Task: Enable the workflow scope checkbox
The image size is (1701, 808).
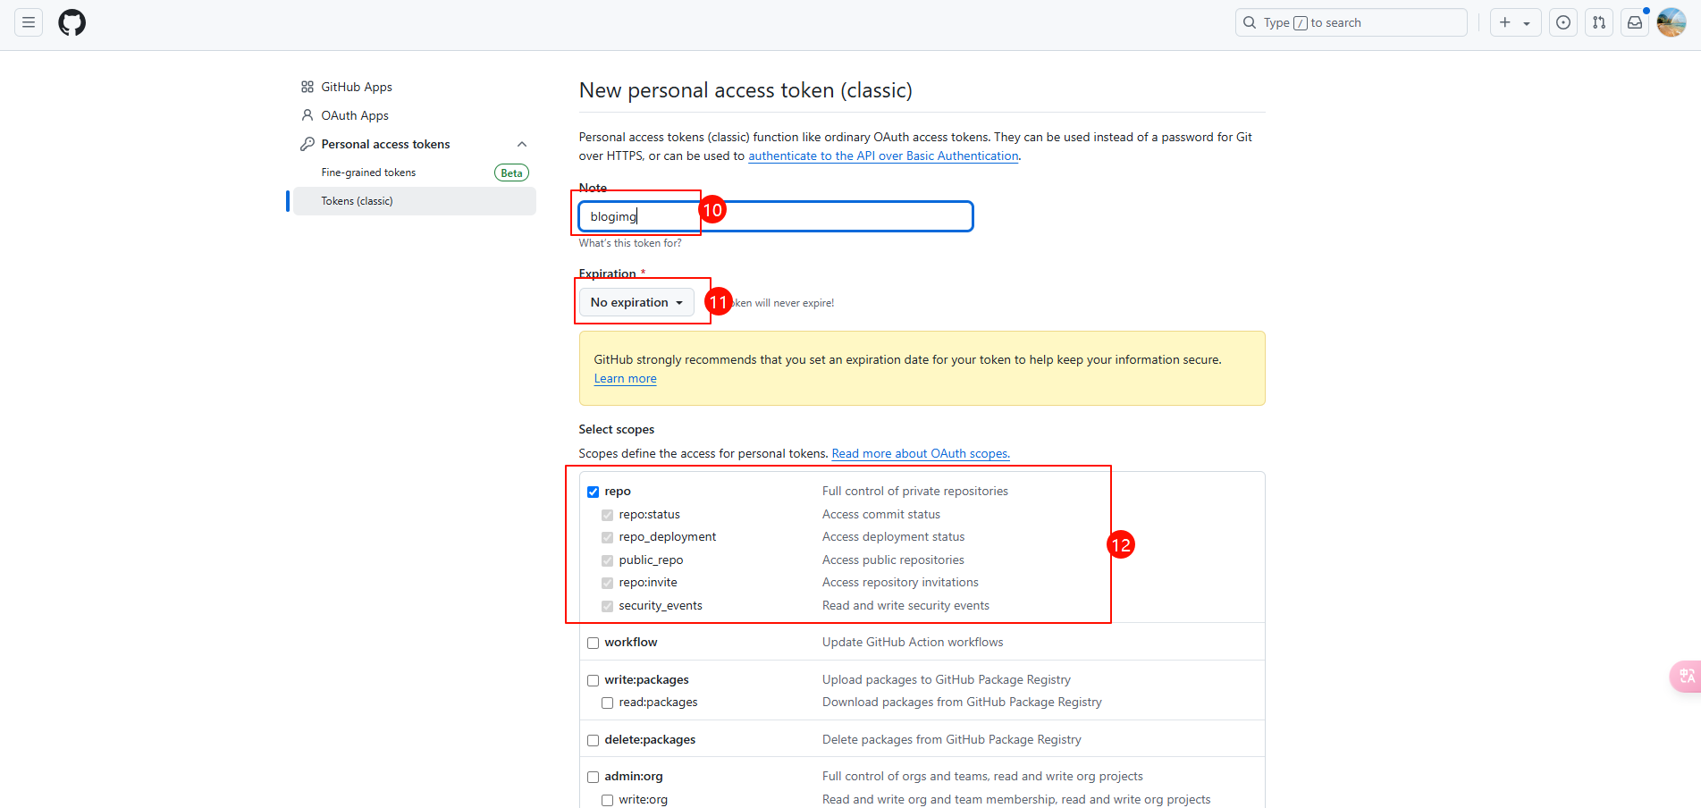Action: (593, 643)
